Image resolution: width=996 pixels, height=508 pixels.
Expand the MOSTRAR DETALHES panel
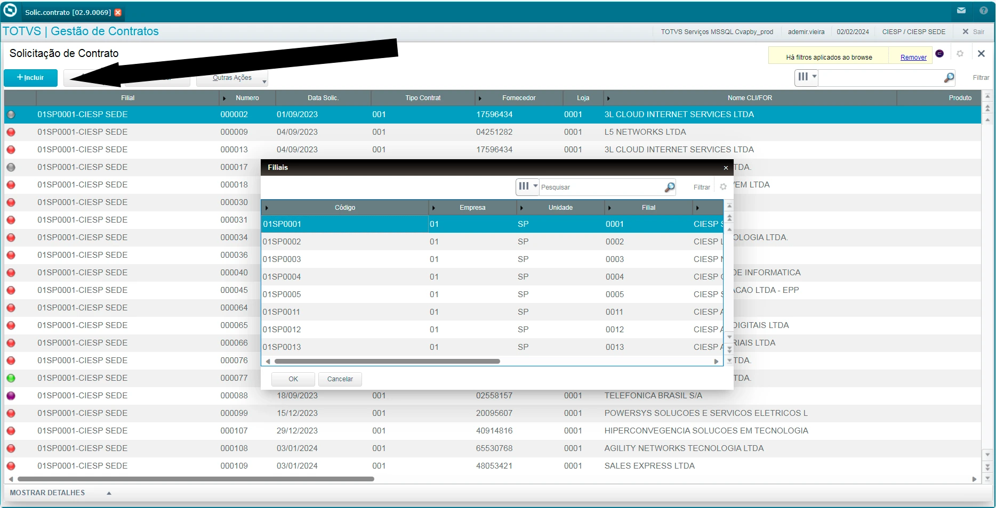pos(109,493)
